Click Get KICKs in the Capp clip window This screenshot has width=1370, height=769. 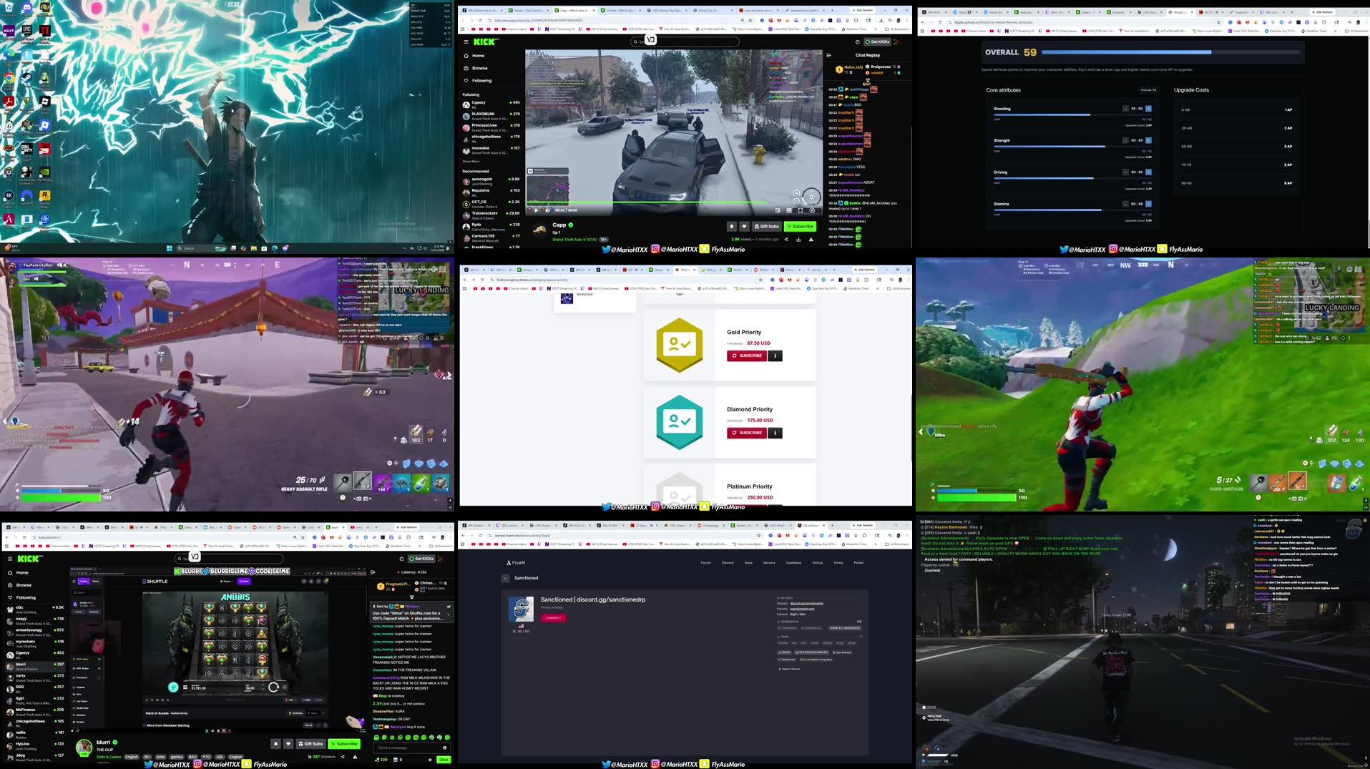click(876, 41)
